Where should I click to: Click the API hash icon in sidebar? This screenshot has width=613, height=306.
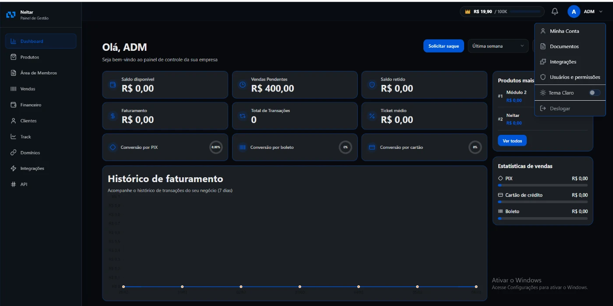(x=14, y=184)
